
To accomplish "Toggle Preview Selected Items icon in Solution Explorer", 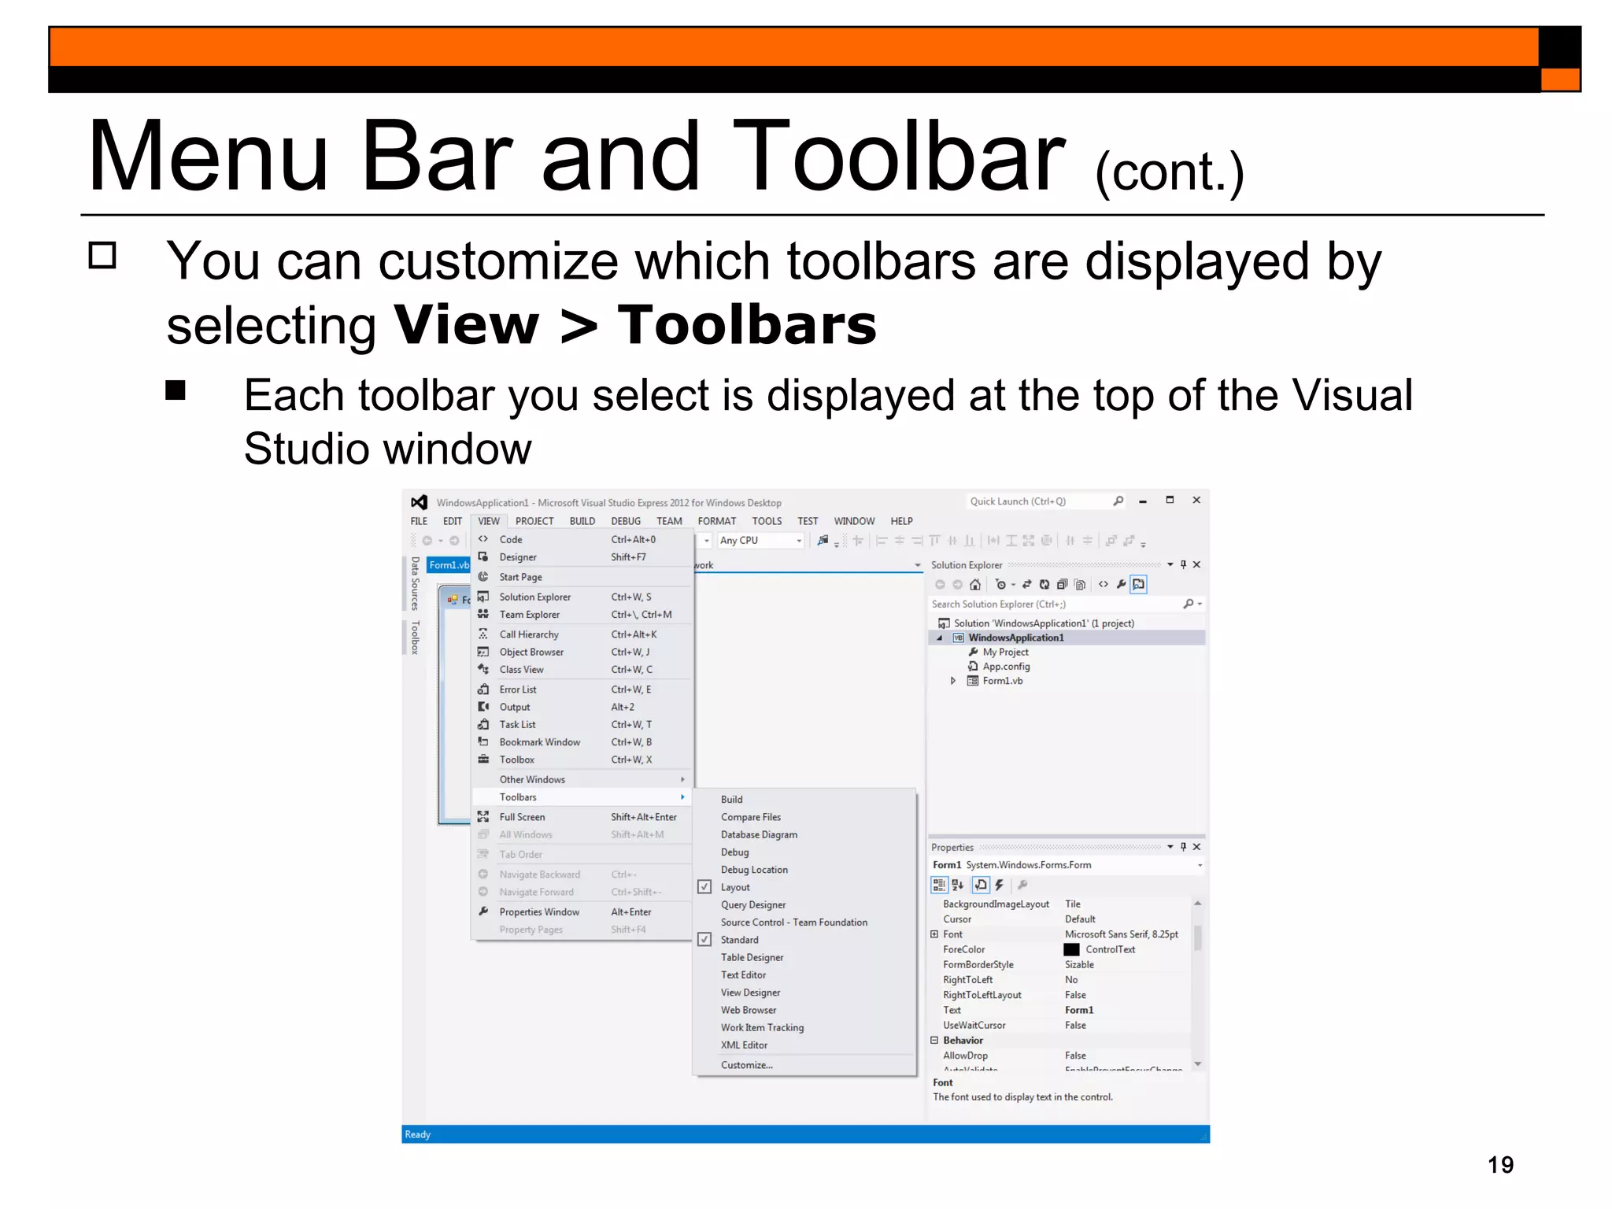I will coord(1138,584).
